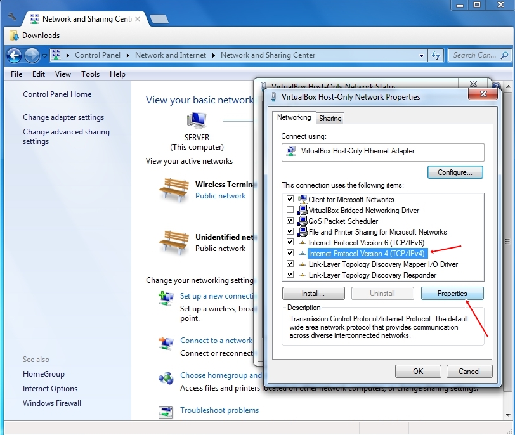Click the Host-Only Ethernet Adapter icon

tap(290, 152)
